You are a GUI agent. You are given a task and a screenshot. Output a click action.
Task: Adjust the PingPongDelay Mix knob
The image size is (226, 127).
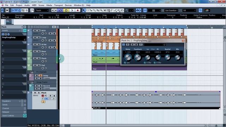coord(177,58)
